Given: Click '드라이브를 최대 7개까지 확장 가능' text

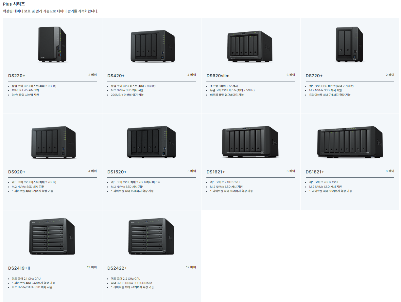Looking at the screenshot, I should pyautogui.click(x=330, y=95).
